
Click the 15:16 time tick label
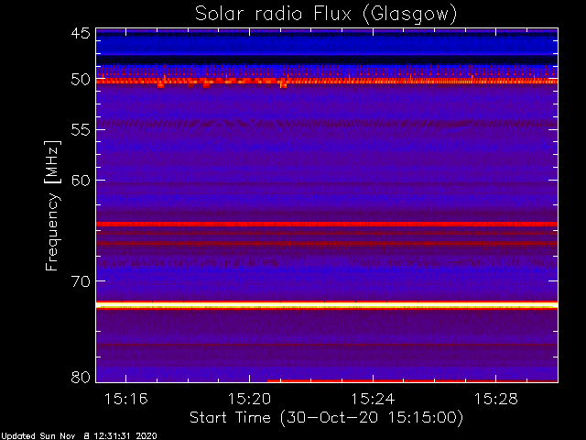click(126, 400)
